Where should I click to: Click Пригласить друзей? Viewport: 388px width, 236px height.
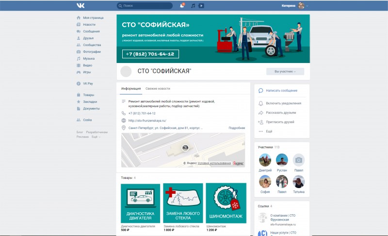(x=280, y=122)
